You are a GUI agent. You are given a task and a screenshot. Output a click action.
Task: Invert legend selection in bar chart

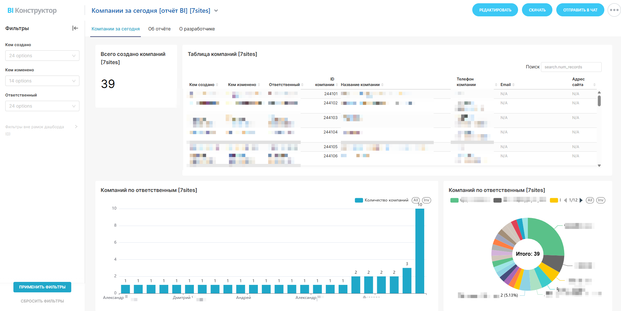[426, 200]
